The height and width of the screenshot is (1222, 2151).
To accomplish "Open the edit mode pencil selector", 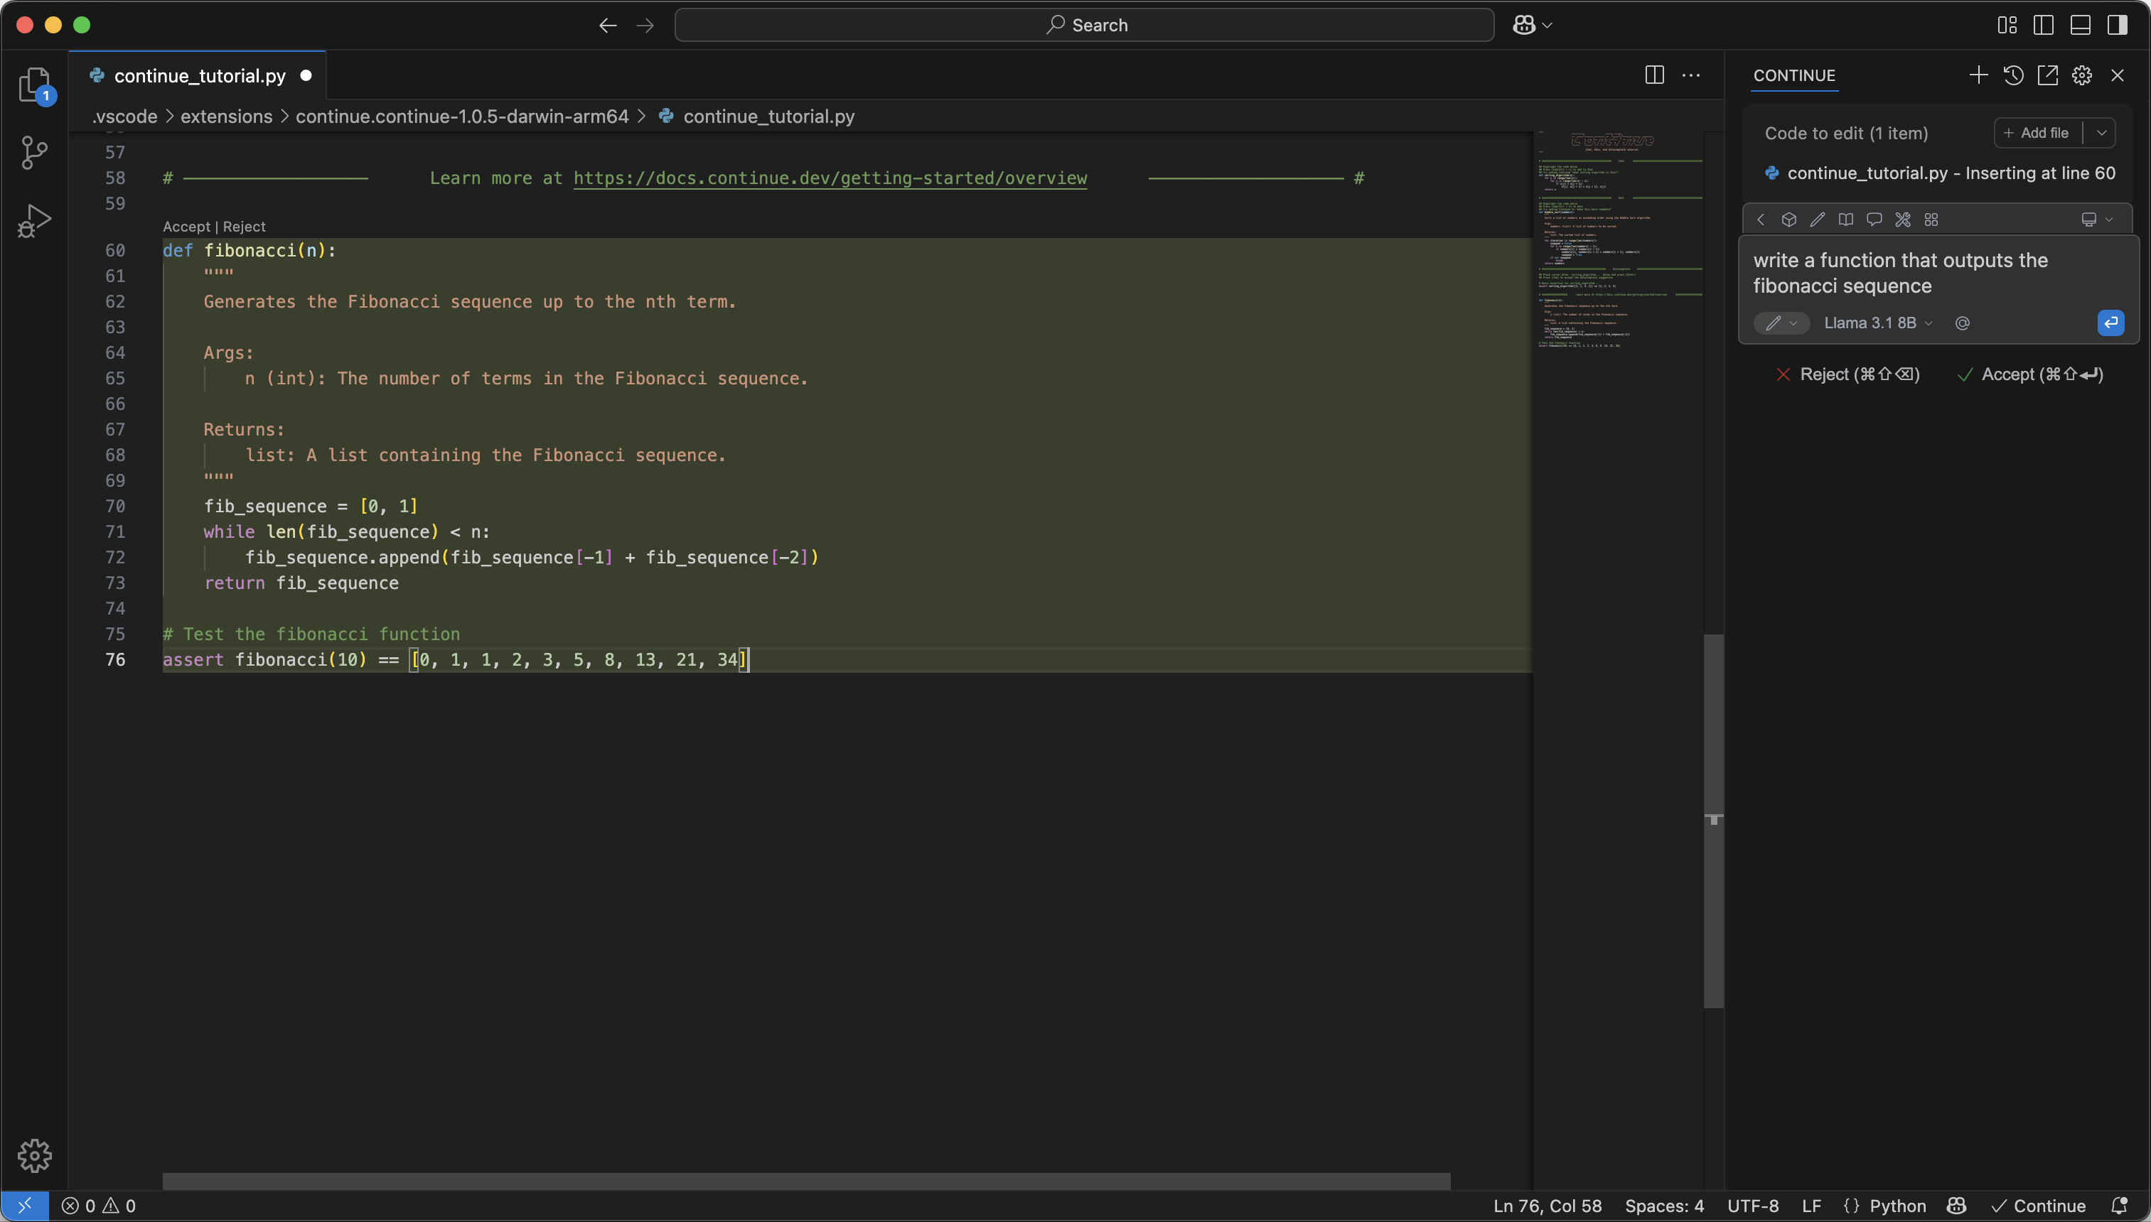I will coord(1781,323).
